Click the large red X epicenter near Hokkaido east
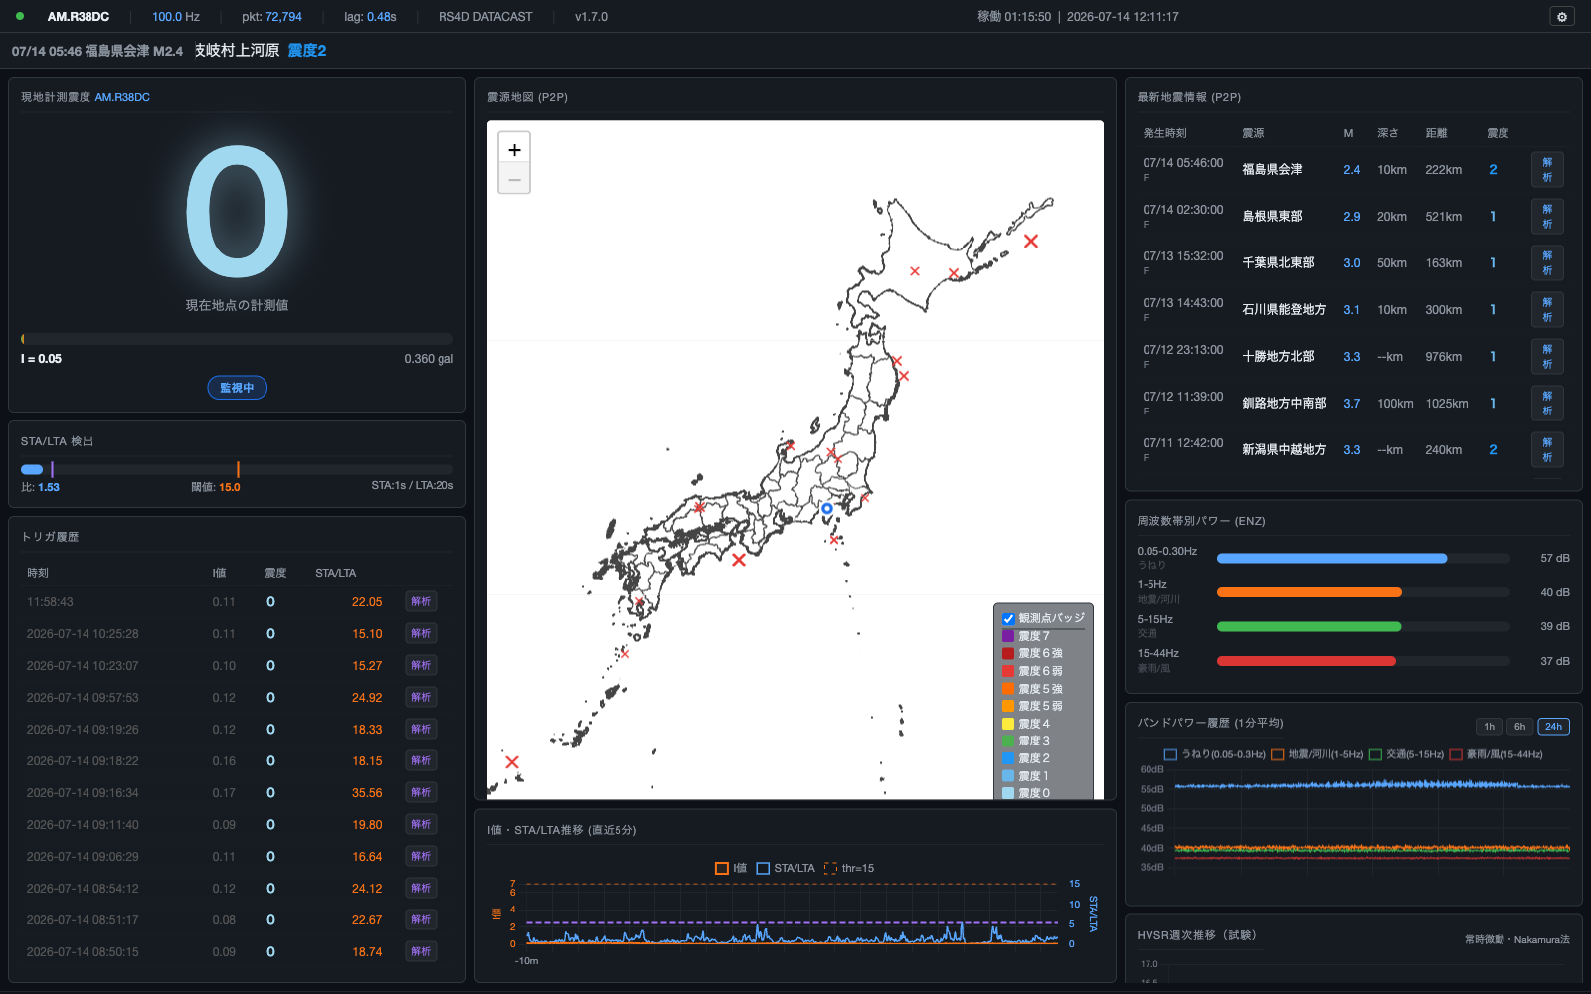The image size is (1591, 994). click(1031, 241)
